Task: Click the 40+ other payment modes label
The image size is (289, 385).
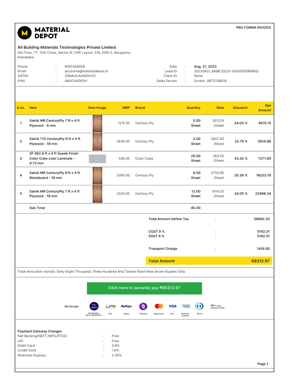Action: coord(217,306)
